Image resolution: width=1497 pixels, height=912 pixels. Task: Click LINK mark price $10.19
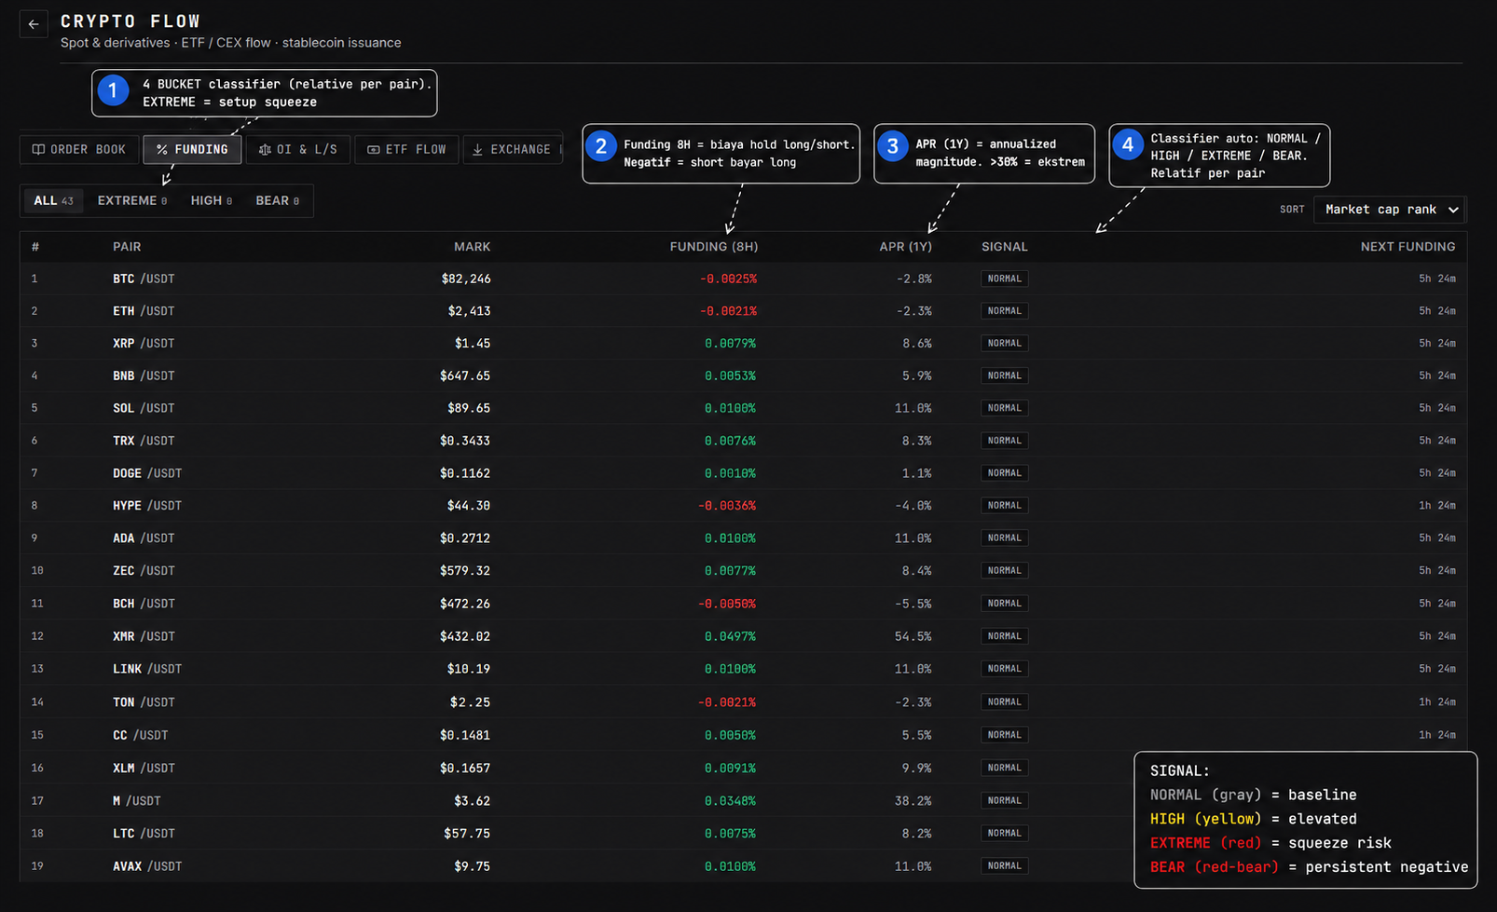coord(469,669)
